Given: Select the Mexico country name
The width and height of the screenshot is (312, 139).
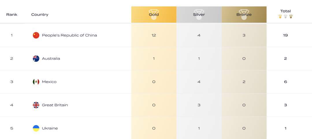Looking at the screenshot, I should click(49, 82).
